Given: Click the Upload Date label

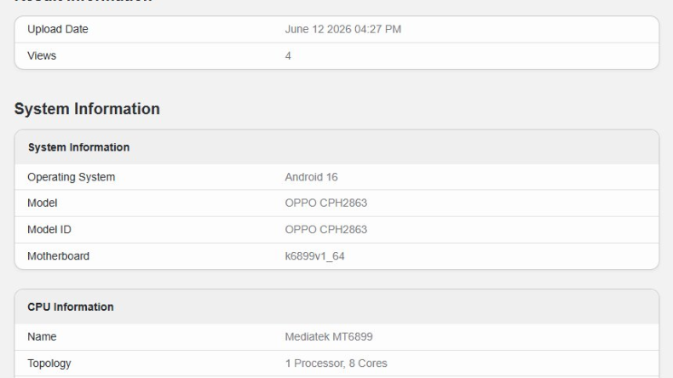Looking at the screenshot, I should click(58, 29).
